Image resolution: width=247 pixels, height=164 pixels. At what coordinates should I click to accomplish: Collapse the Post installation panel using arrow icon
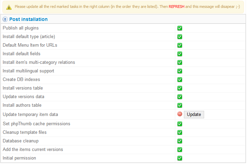pos(5,19)
